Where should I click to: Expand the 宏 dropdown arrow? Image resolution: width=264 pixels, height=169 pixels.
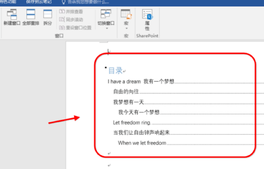pos(126,28)
